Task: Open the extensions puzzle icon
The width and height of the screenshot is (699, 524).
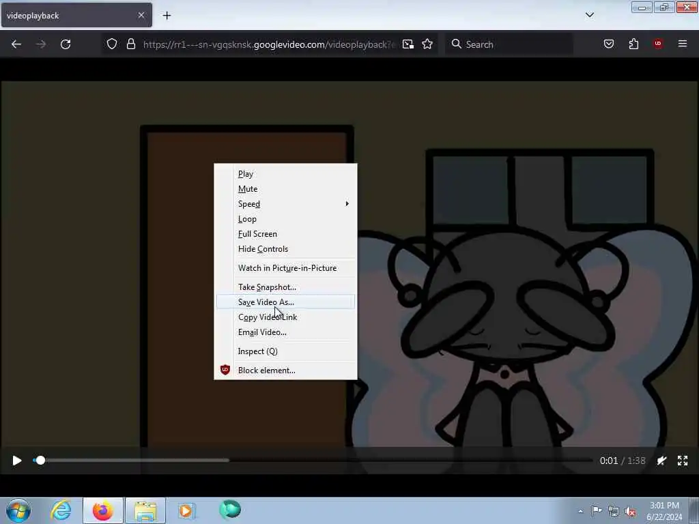Action: click(x=634, y=44)
